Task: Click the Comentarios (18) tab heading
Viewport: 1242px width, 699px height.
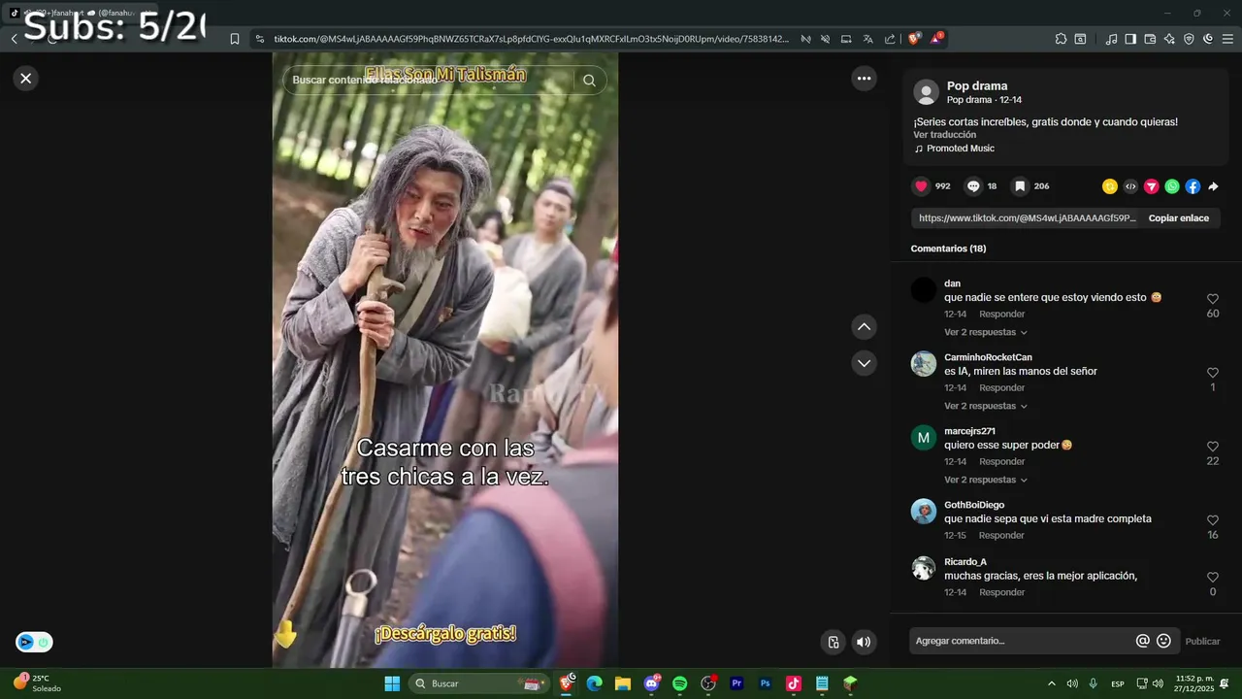Action: point(948,249)
